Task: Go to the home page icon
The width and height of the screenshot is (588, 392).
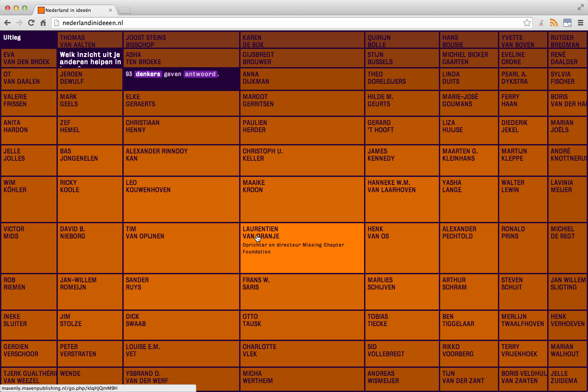Action: [x=43, y=23]
